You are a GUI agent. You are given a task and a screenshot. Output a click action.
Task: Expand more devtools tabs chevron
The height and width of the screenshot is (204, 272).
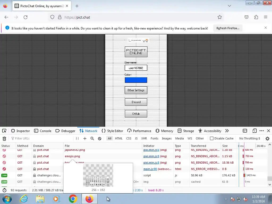(227, 131)
